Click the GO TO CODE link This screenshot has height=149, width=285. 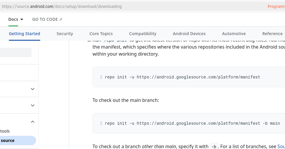[47, 19]
